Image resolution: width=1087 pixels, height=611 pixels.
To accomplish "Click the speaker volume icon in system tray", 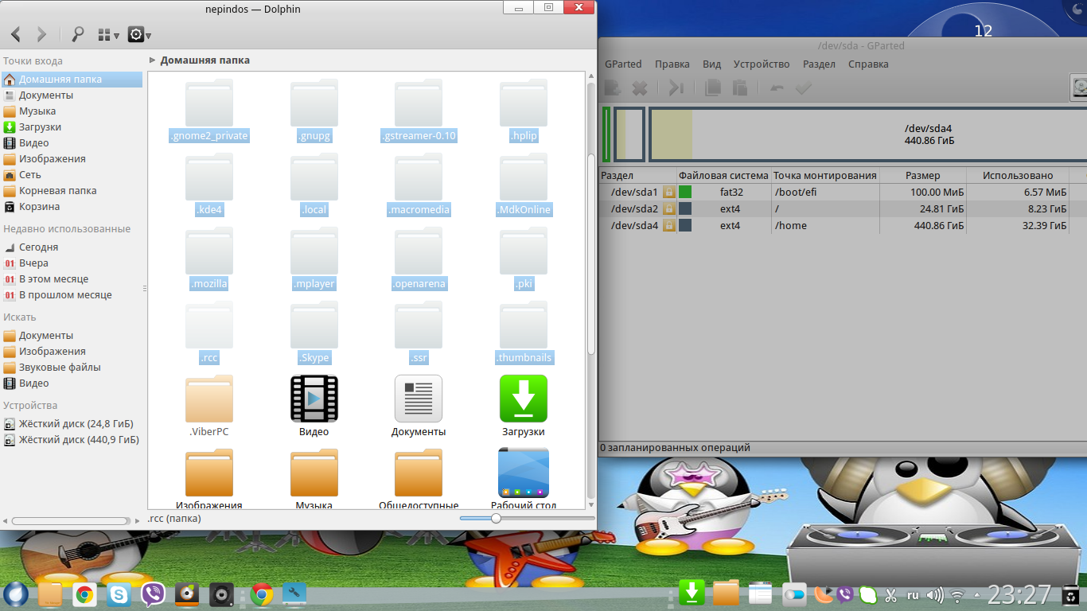I will [935, 594].
